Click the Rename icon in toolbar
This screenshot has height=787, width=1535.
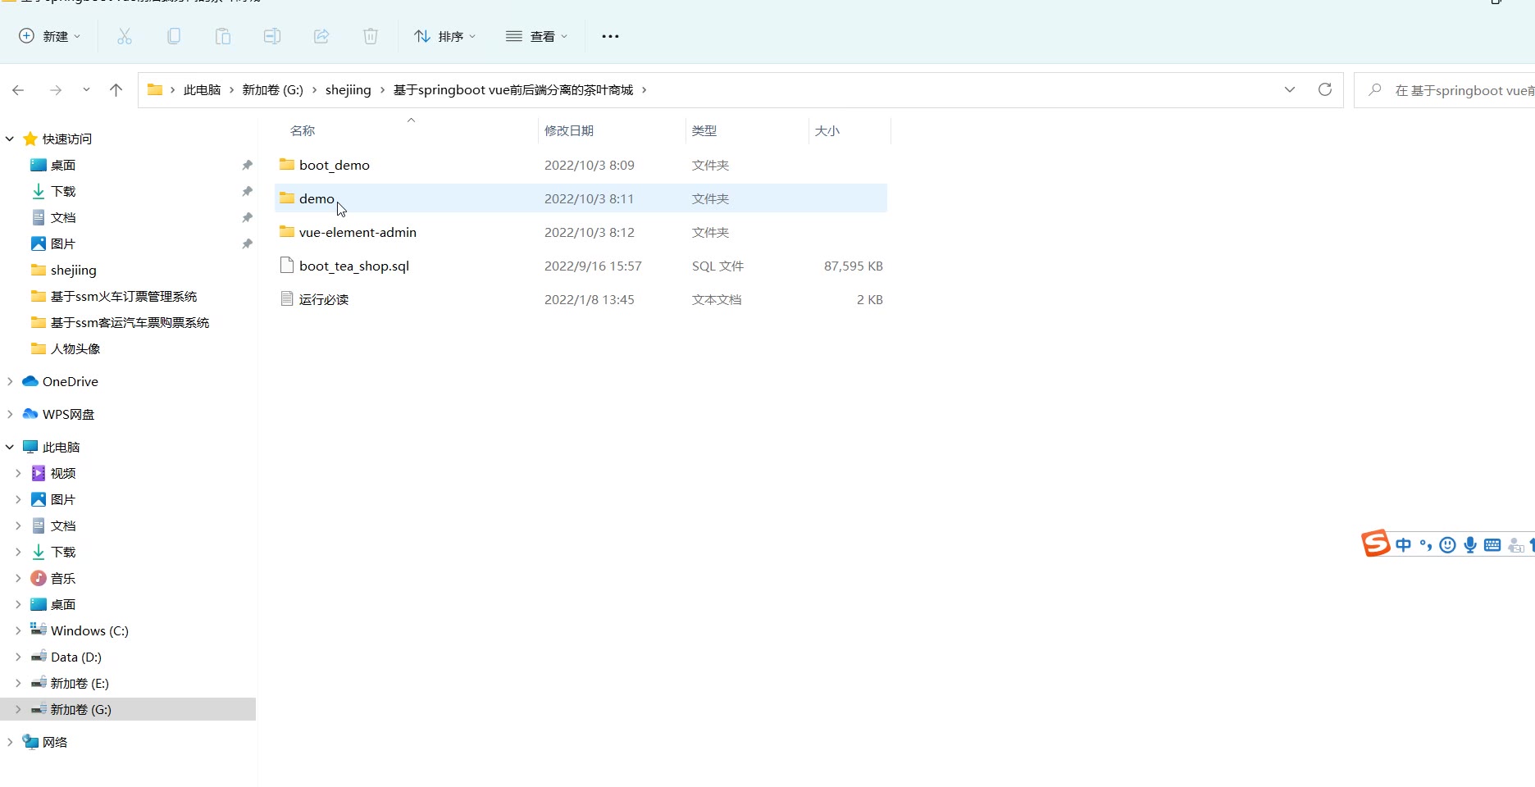pyautogui.click(x=272, y=36)
